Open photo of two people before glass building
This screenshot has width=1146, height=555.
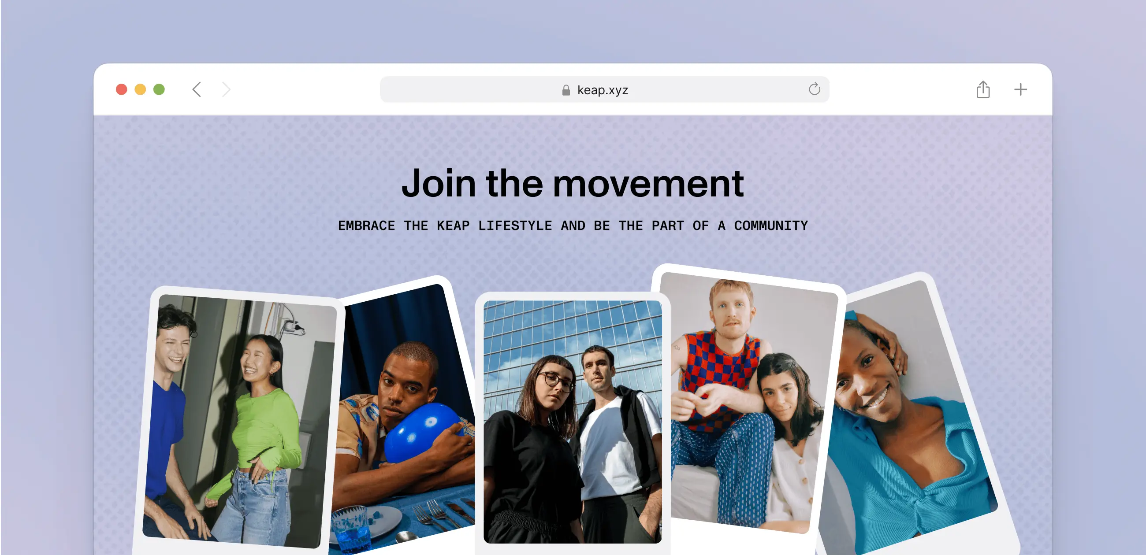pos(573,422)
